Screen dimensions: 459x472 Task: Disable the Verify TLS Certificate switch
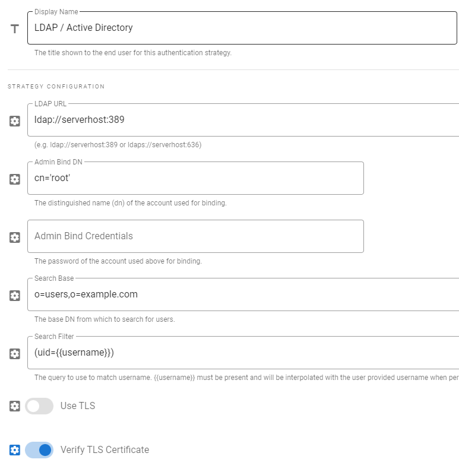pyautogui.click(x=39, y=450)
